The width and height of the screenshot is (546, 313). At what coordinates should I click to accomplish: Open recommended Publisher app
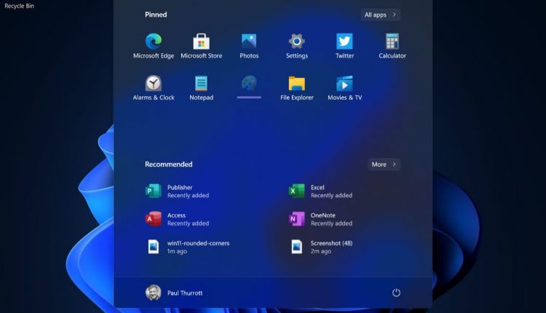tap(177, 191)
